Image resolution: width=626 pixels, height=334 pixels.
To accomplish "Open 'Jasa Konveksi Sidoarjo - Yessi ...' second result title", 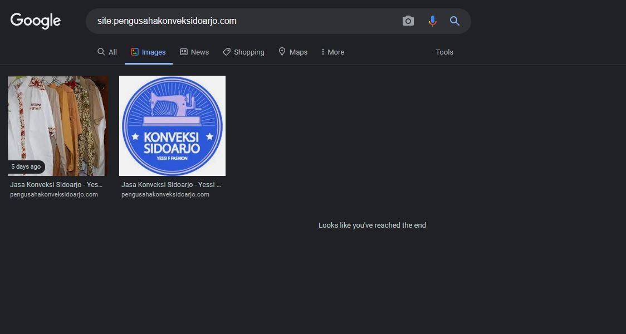I will click(x=172, y=185).
